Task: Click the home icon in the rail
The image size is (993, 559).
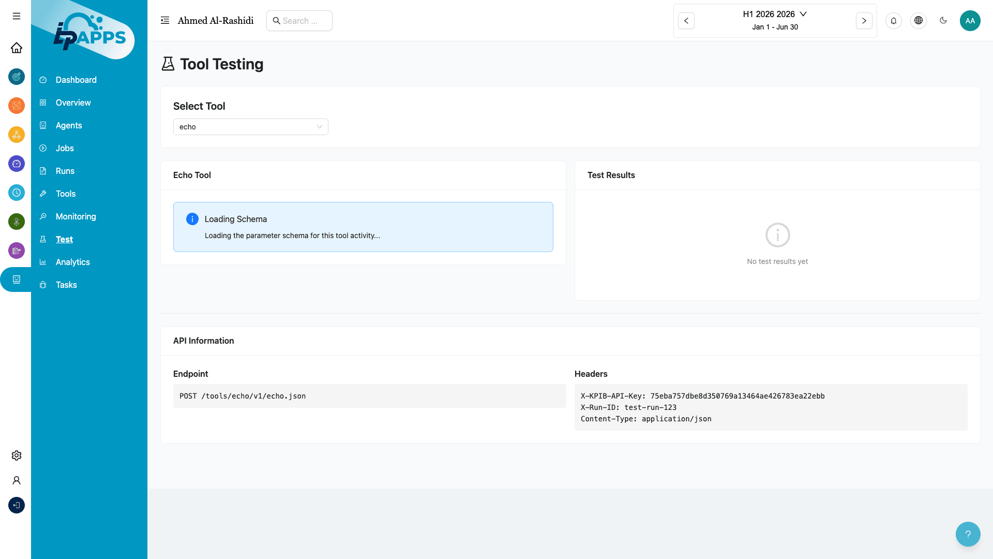Action: point(17,48)
